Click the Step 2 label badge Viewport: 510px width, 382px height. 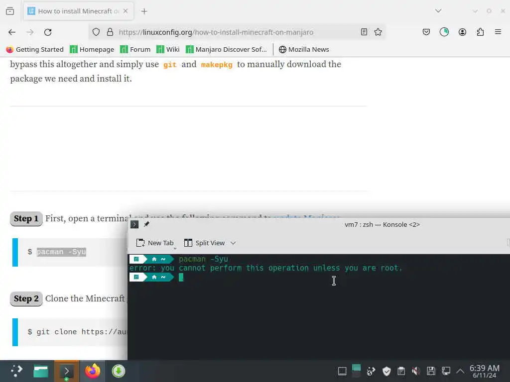pos(26,299)
